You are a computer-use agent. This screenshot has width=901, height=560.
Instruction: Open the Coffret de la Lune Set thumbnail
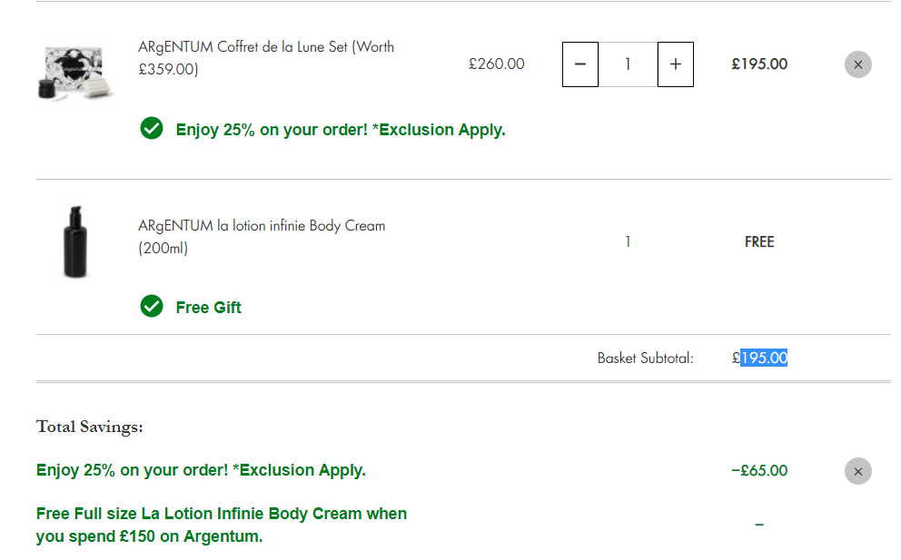coord(74,74)
